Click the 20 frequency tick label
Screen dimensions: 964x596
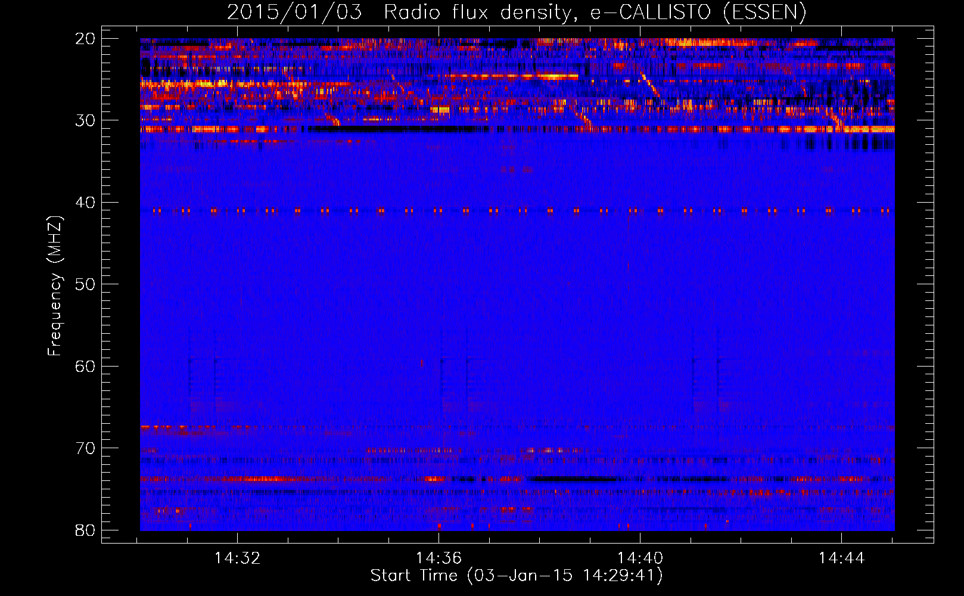(x=86, y=39)
